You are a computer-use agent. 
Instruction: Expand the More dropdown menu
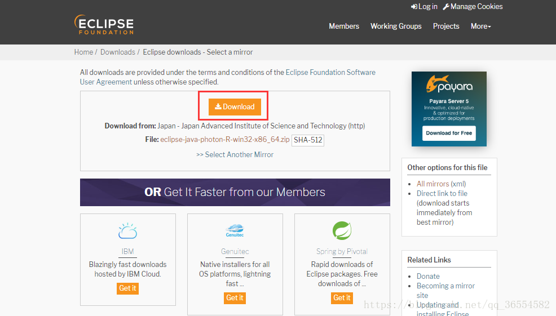coord(481,26)
